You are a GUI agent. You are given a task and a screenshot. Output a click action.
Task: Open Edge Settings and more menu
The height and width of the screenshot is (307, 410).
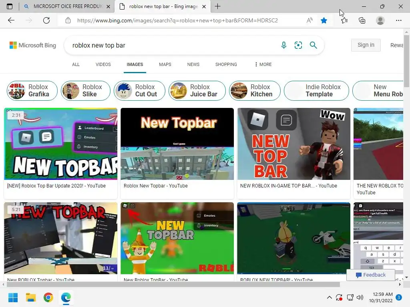[x=398, y=20]
